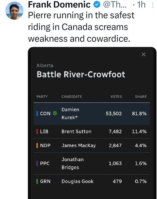Click the orange NDP party color bar
The width and height of the screenshot is (157, 199).
37,146
